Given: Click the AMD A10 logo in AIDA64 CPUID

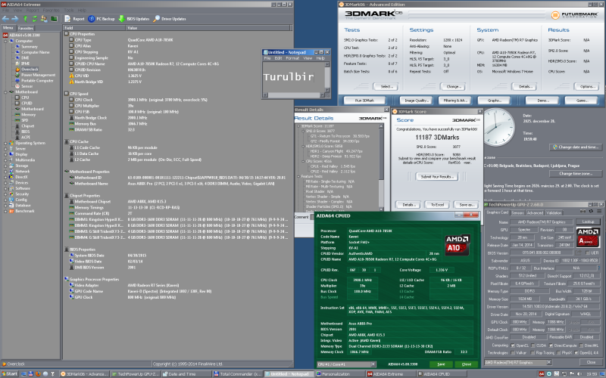Looking at the screenshot, I should point(458,244).
